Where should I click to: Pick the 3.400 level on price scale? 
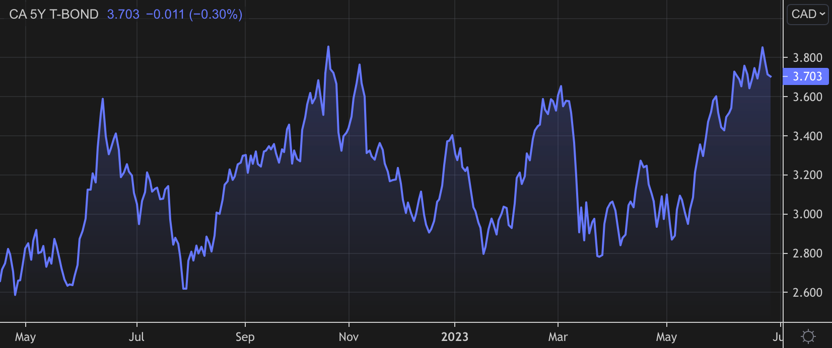[x=807, y=136]
